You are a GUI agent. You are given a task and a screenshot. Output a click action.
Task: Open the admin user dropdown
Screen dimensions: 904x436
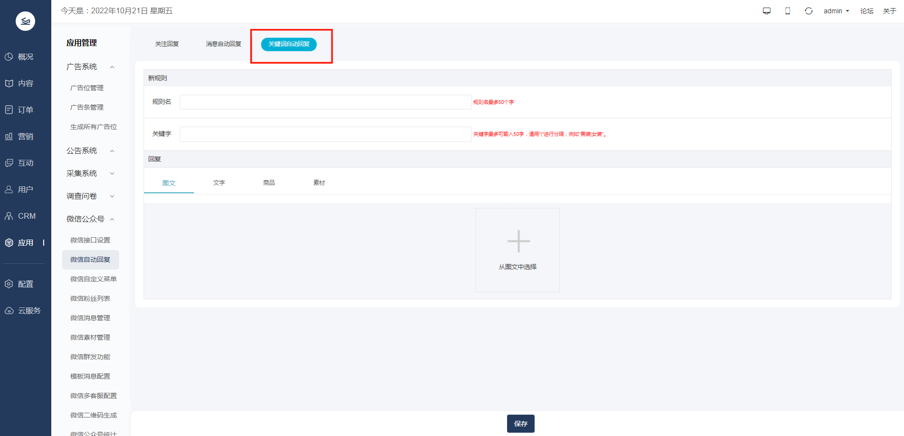pos(836,11)
